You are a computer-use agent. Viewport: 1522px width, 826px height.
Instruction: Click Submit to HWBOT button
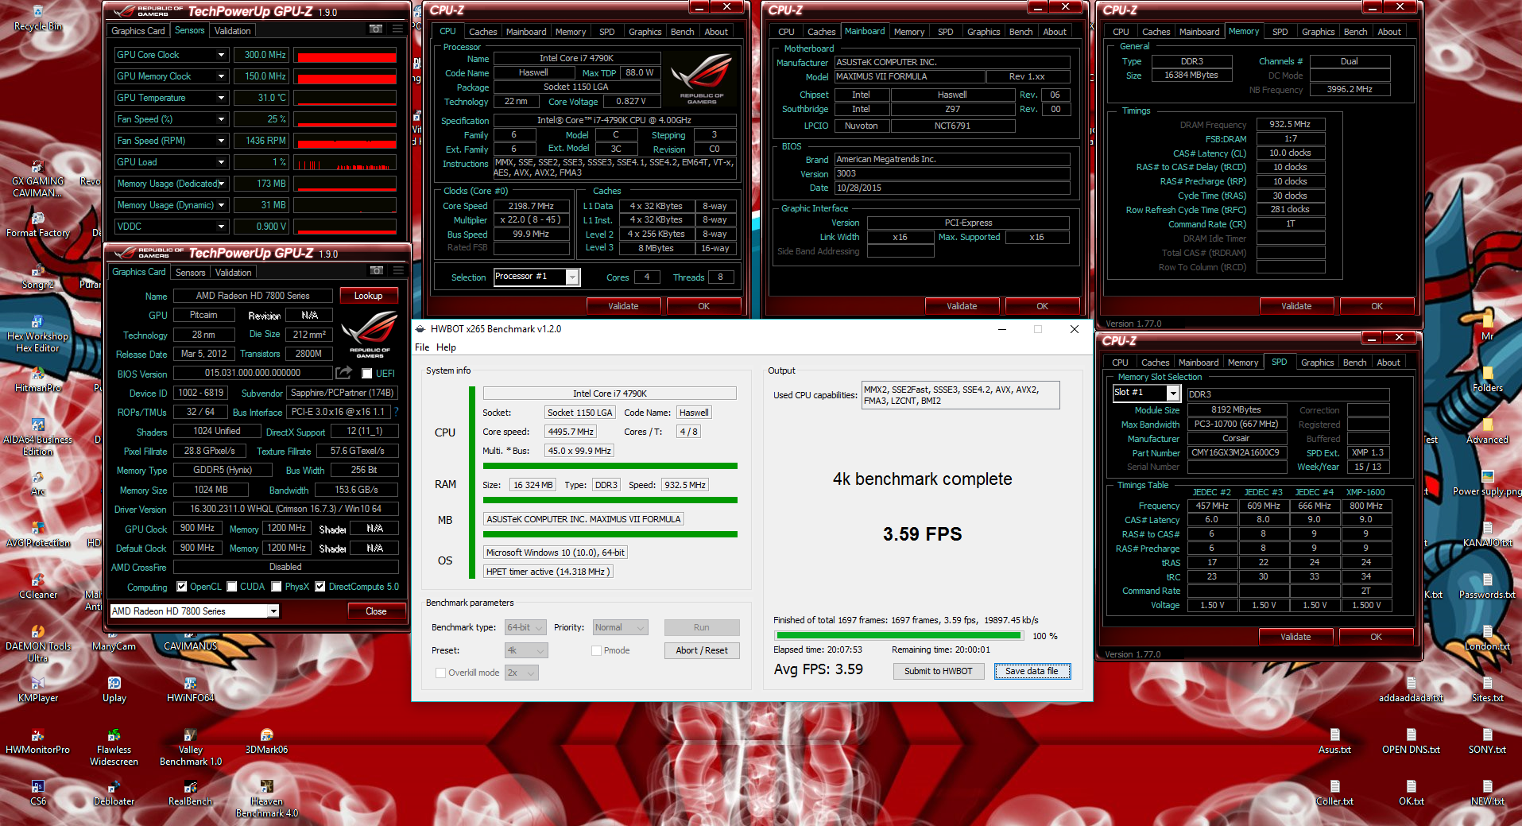[x=938, y=671]
